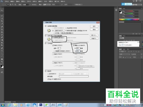Open the File menu

pos(7,1)
